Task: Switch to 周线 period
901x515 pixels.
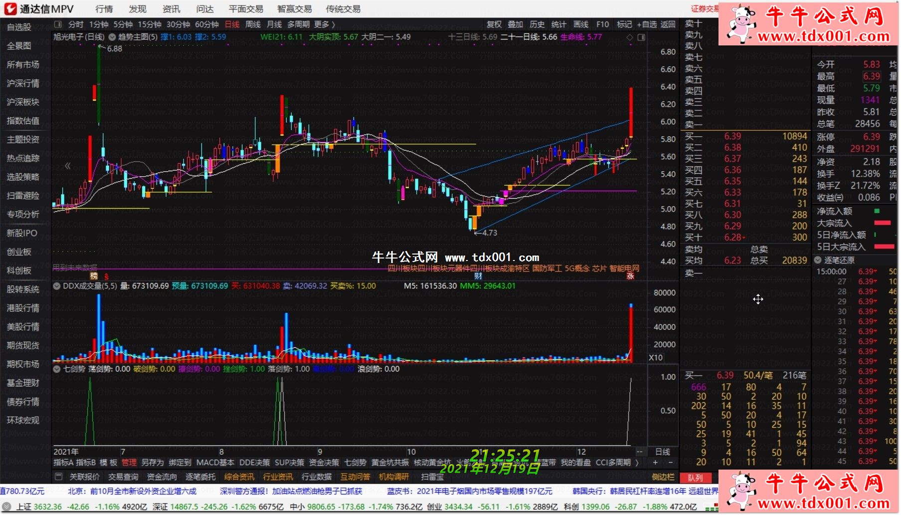Action: pos(253,24)
